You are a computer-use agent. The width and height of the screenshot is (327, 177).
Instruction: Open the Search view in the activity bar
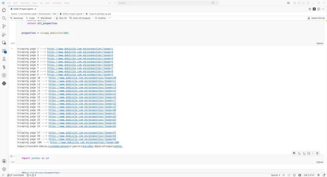tap(4, 18)
